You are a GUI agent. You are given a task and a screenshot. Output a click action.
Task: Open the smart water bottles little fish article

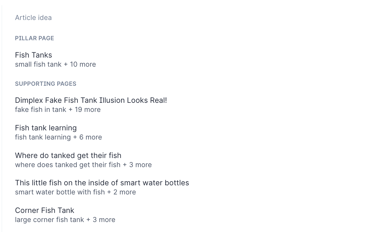[x=102, y=183]
